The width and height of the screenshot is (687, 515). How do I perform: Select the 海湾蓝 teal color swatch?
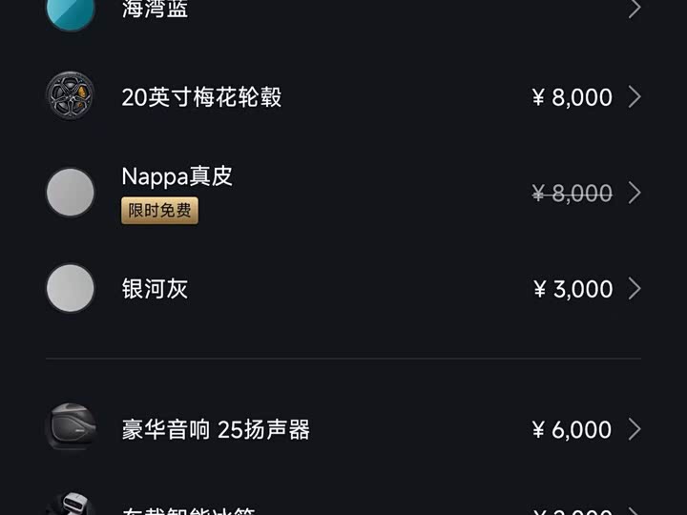click(x=71, y=10)
